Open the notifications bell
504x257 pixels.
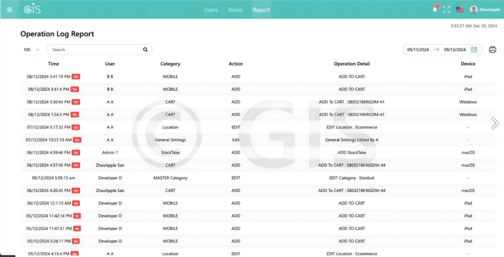[x=435, y=9]
